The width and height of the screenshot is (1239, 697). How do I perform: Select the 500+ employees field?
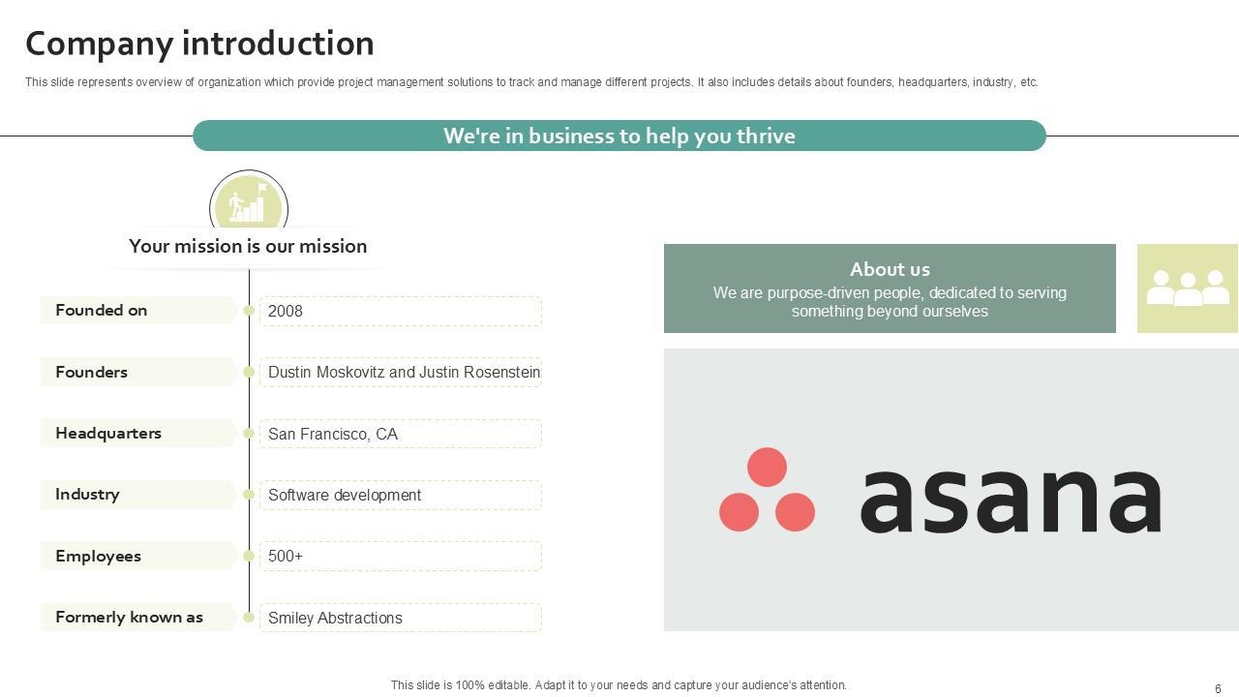pyautogui.click(x=400, y=556)
